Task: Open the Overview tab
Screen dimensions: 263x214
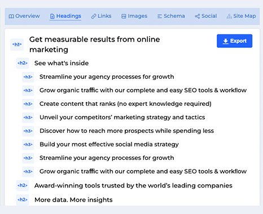Action: click(x=24, y=16)
